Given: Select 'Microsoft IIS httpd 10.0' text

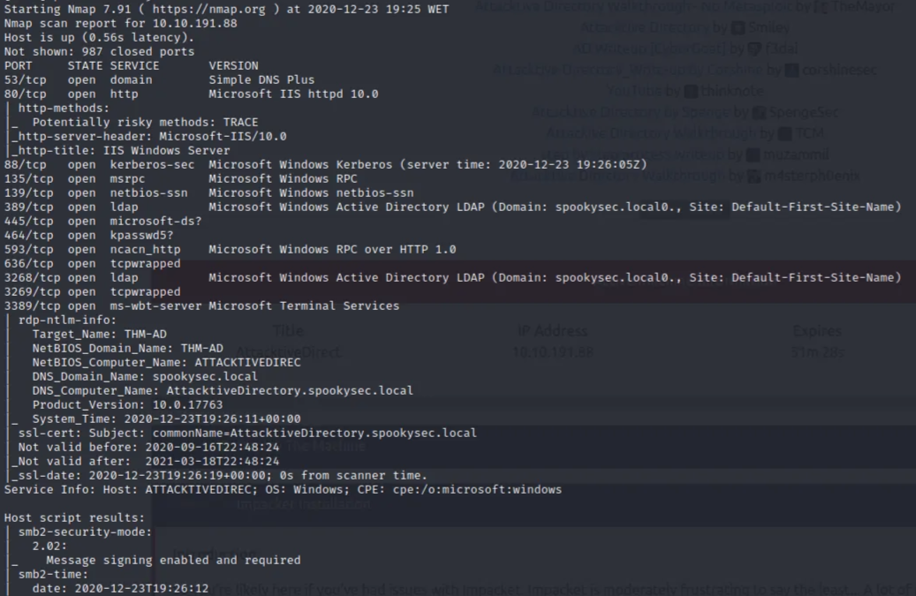Looking at the screenshot, I should pos(293,94).
